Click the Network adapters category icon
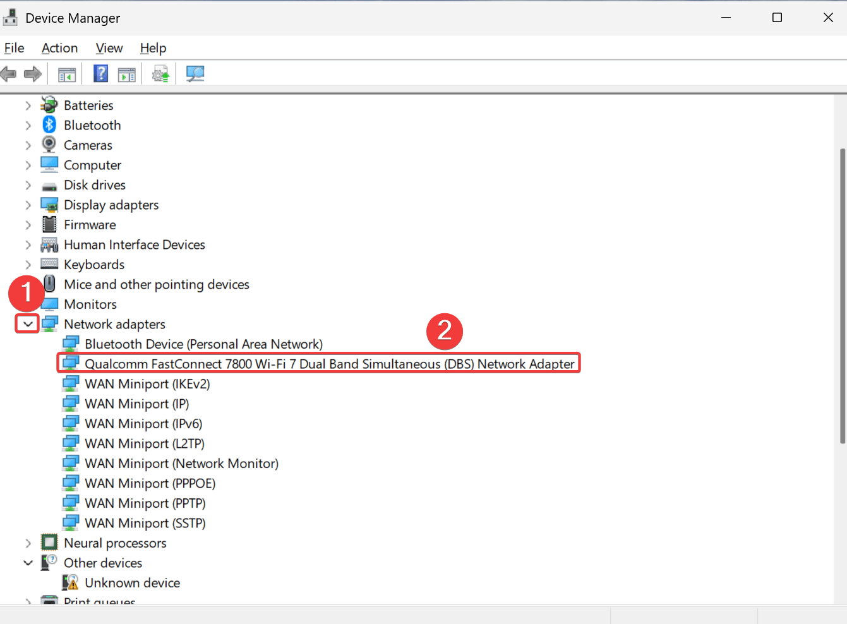847x624 pixels. point(50,324)
